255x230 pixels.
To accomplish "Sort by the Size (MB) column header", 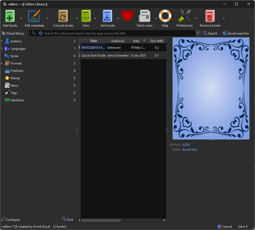I will (156, 41).
